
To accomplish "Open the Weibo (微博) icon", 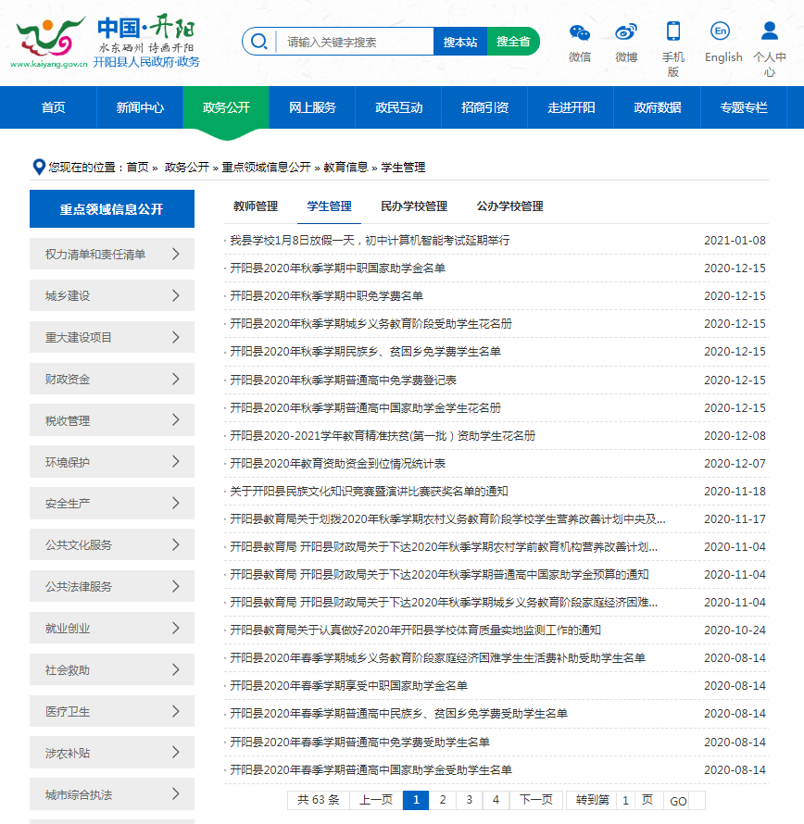I will click(626, 32).
